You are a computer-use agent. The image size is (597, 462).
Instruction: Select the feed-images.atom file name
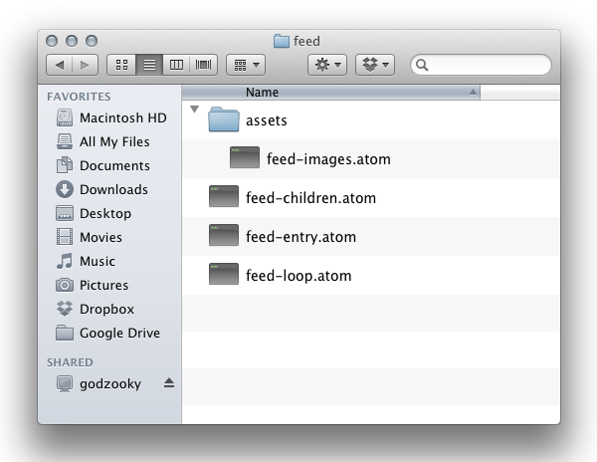[x=328, y=159]
